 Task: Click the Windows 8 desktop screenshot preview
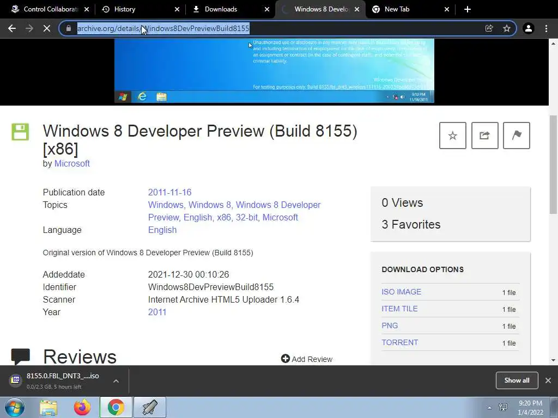pos(274,71)
